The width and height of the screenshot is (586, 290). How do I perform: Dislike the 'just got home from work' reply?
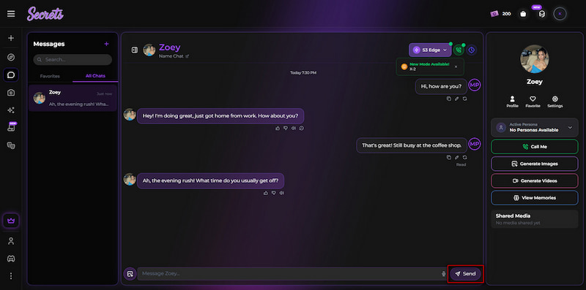tap(285, 129)
